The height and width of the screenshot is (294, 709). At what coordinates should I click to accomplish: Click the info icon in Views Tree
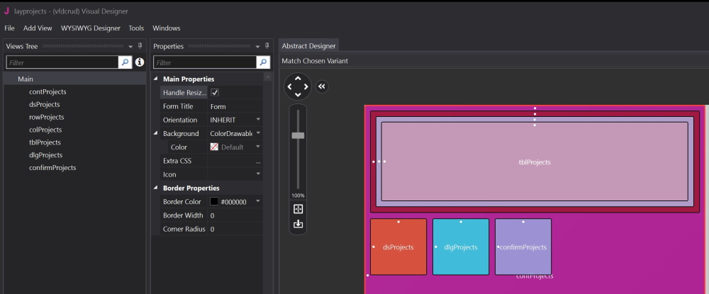pyautogui.click(x=140, y=62)
